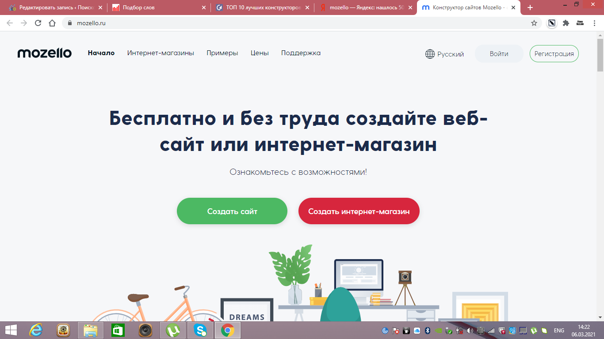Click the Регистрация button

coord(554,54)
